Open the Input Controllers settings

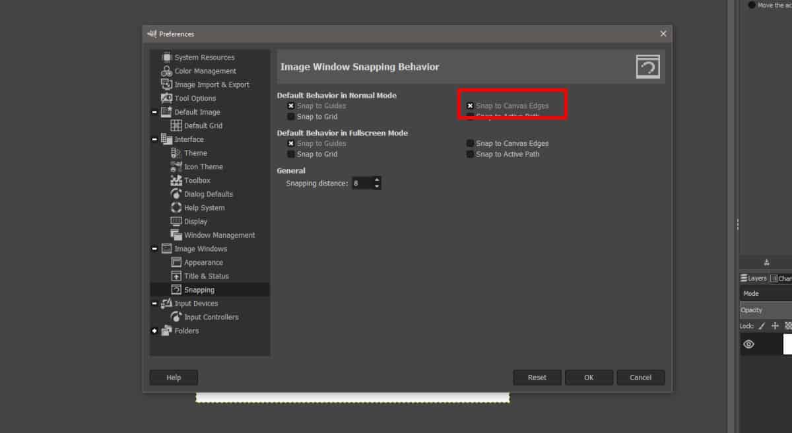(x=209, y=317)
